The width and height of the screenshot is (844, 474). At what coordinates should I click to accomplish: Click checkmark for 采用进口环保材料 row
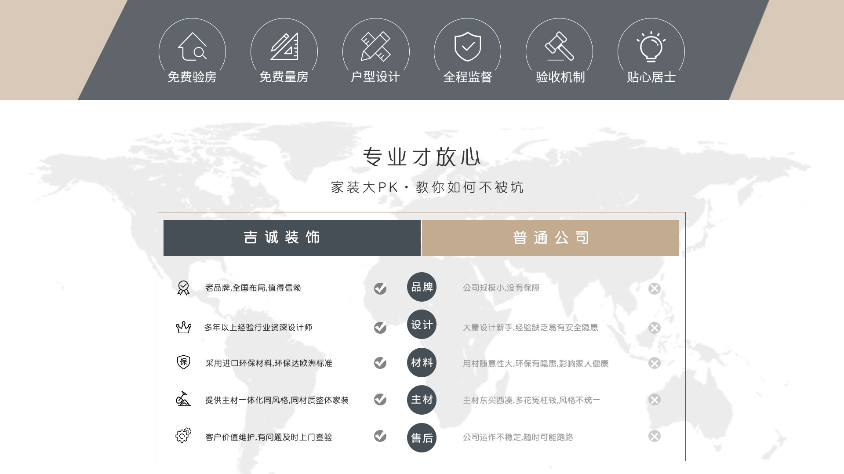(380, 363)
